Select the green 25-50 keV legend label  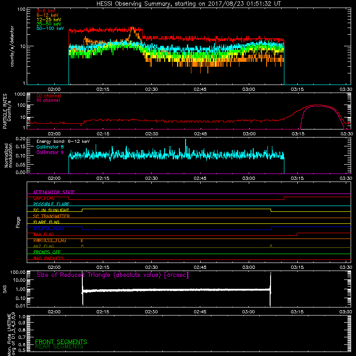(49, 24)
